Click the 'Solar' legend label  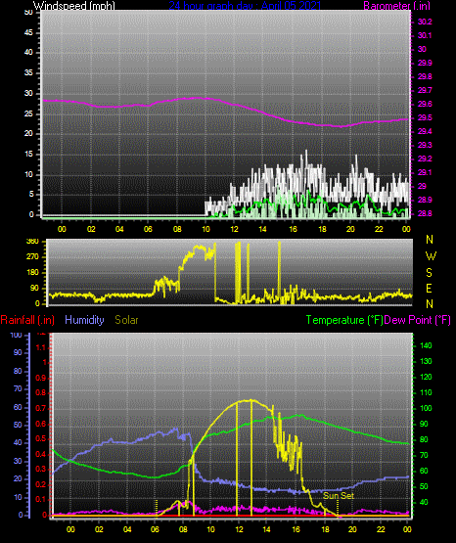[x=126, y=320]
